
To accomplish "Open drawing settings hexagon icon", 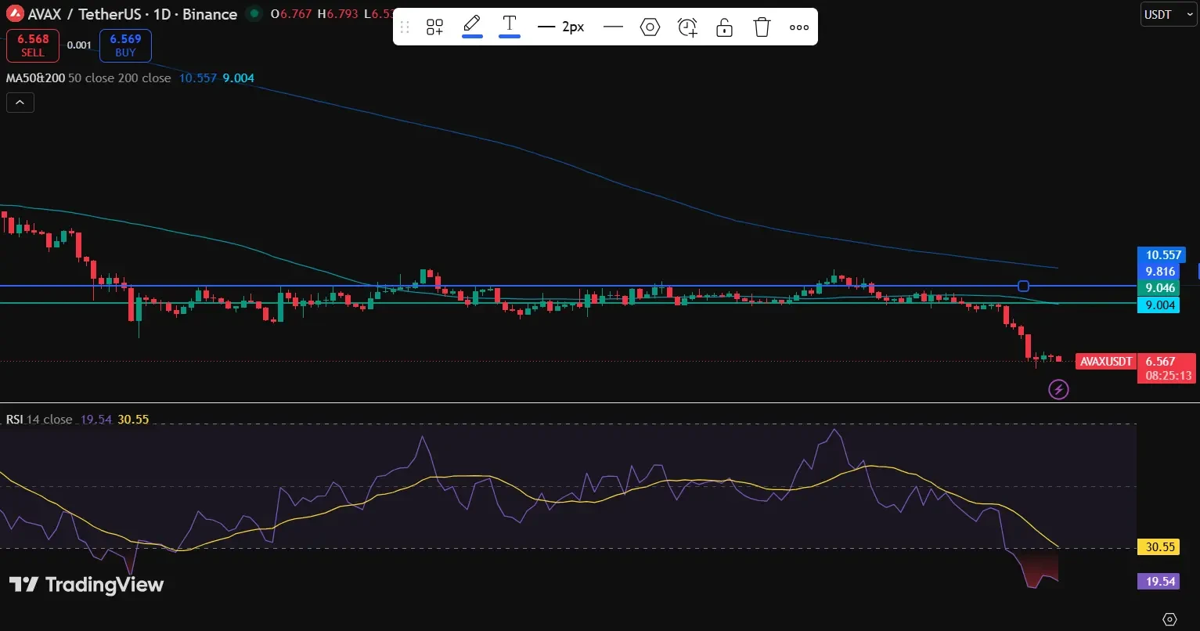I will coord(650,27).
